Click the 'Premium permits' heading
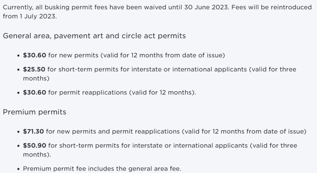The height and width of the screenshot is (173, 317). (x=35, y=112)
